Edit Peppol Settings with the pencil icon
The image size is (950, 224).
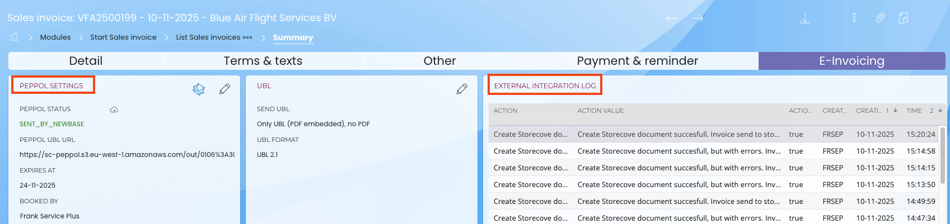(224, 89)
